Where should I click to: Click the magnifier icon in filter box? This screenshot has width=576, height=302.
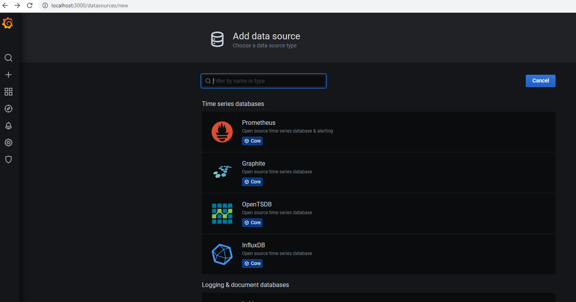[208, 81]
